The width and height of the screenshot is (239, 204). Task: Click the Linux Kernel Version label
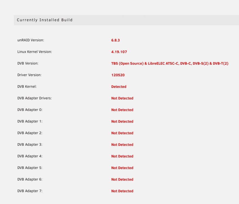point(35,52)
